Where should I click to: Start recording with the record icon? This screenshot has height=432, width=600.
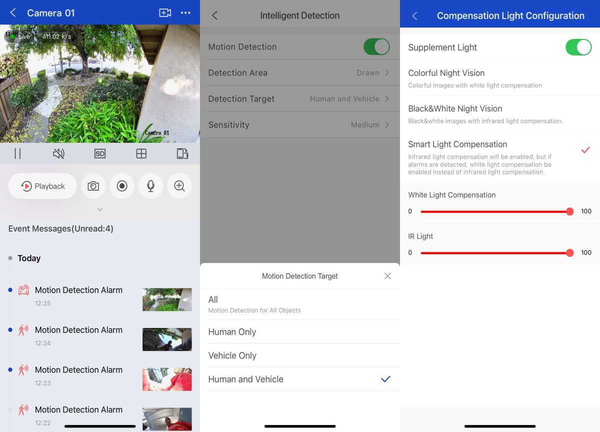122,186
